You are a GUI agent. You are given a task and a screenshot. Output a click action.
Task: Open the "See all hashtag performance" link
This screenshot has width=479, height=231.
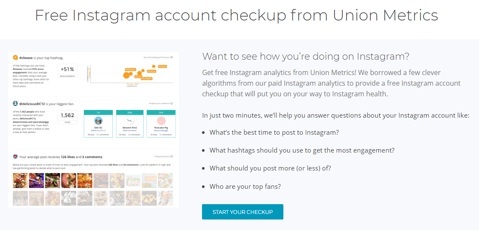(x=158, y=57)
